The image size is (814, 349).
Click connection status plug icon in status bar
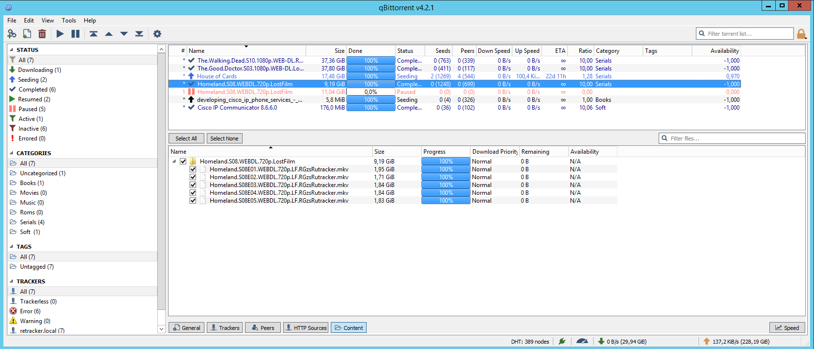[x=562, y=341]
